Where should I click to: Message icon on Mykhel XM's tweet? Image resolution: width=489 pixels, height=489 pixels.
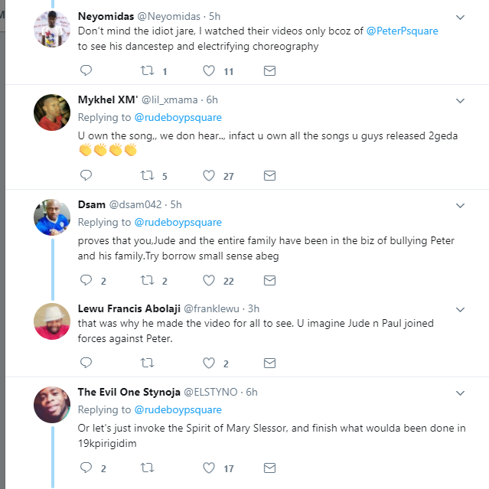pyautogui.click(x=269, y=176)
